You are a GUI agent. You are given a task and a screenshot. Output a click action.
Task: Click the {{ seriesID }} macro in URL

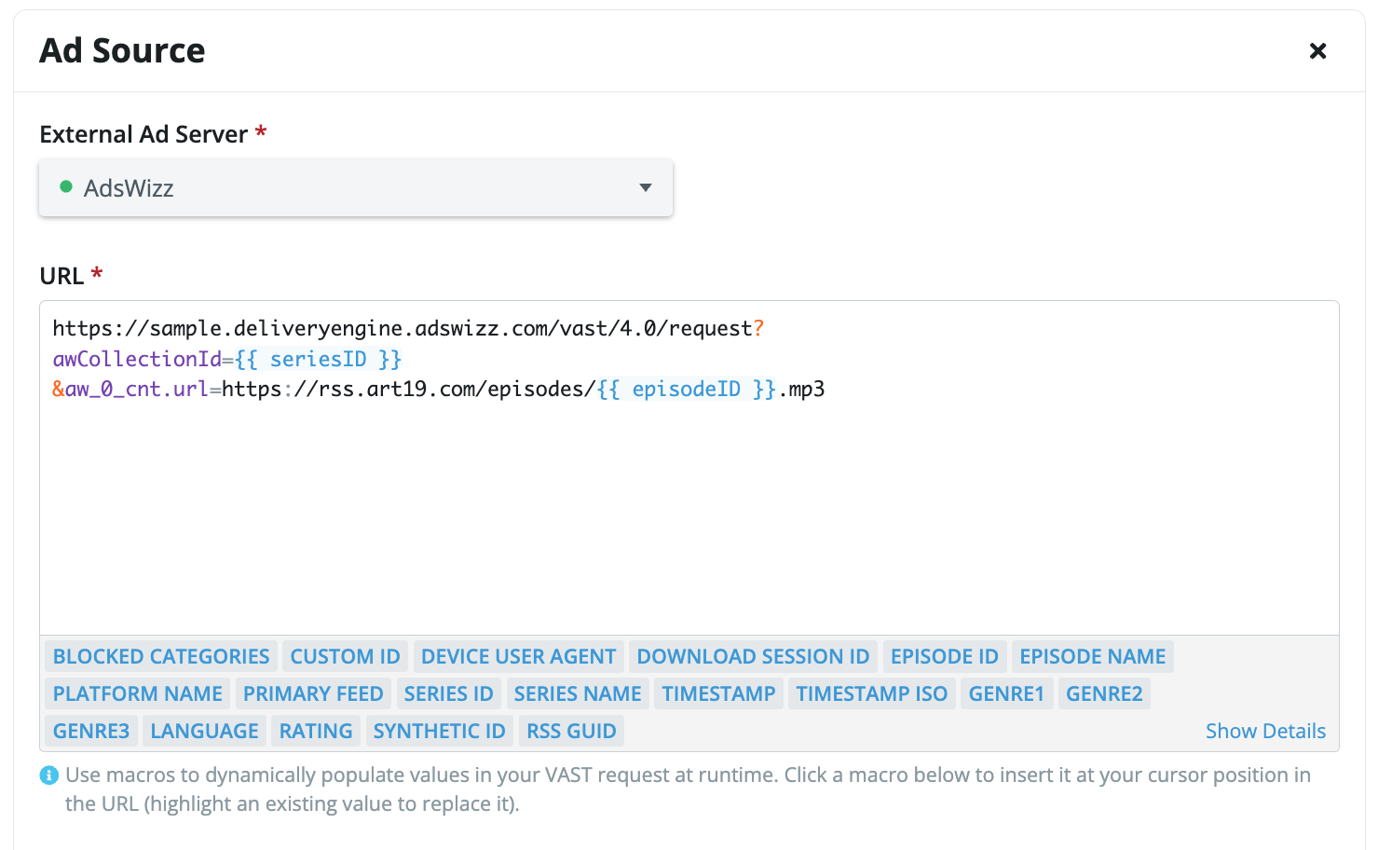[319, 359]
